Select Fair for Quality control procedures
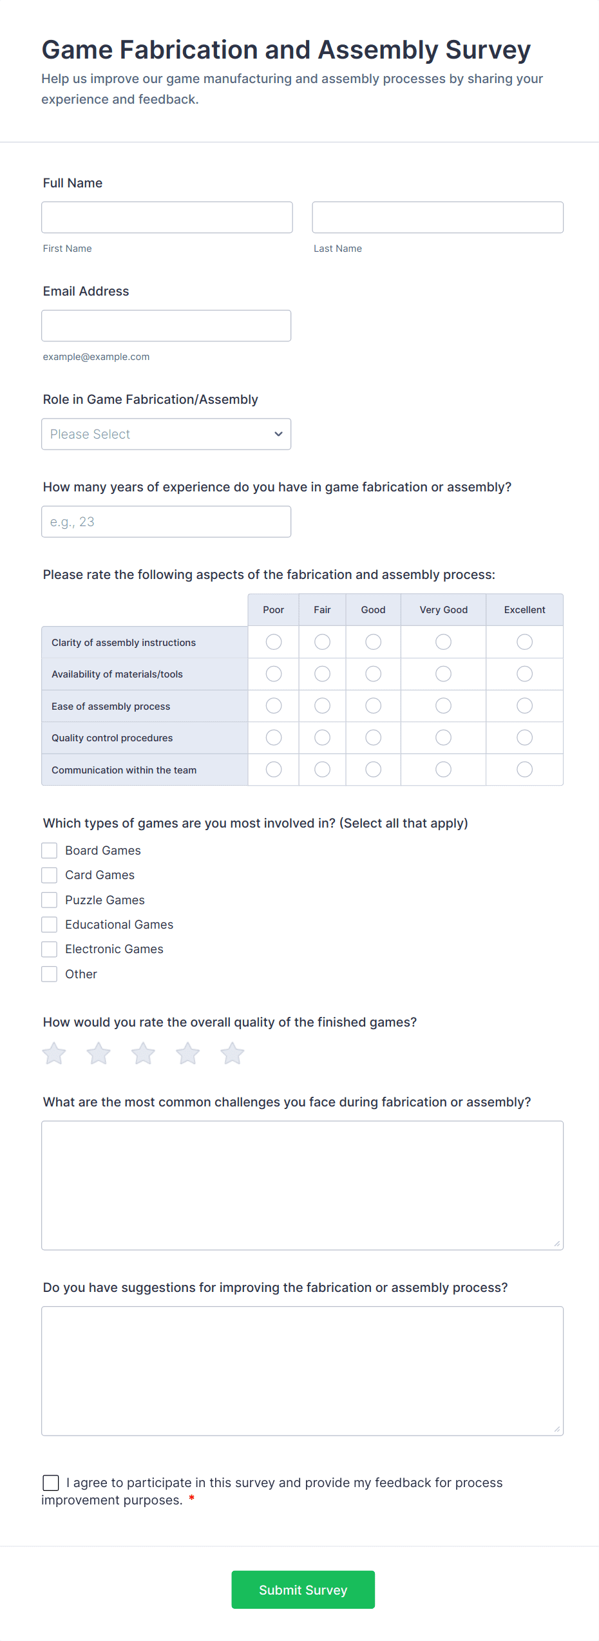This screenshot has width=599, height=1641. (322, 737)
